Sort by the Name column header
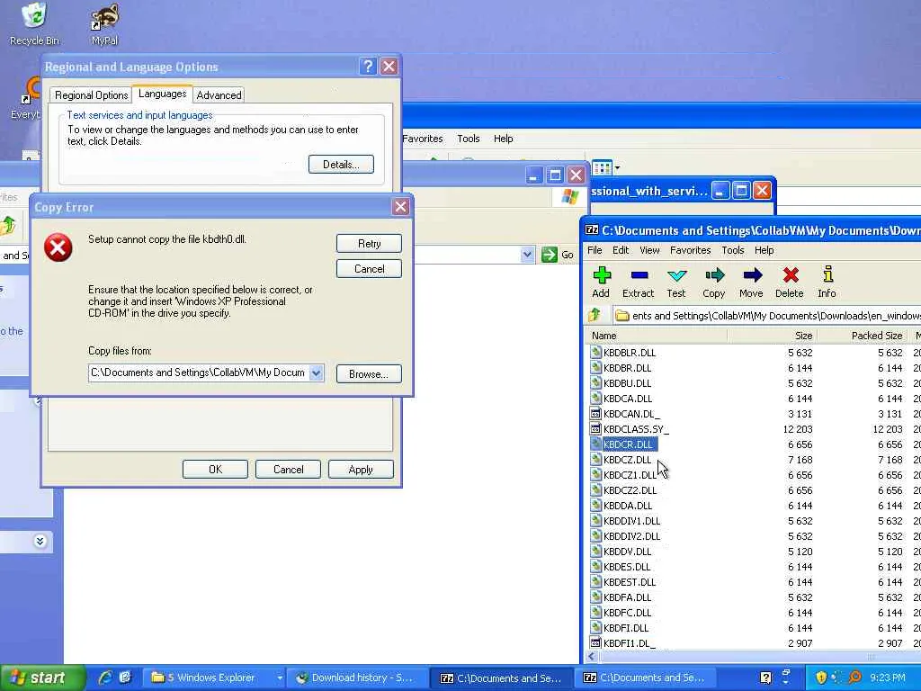The width and height of the screenshot is (921, 691). coord(656,336)
